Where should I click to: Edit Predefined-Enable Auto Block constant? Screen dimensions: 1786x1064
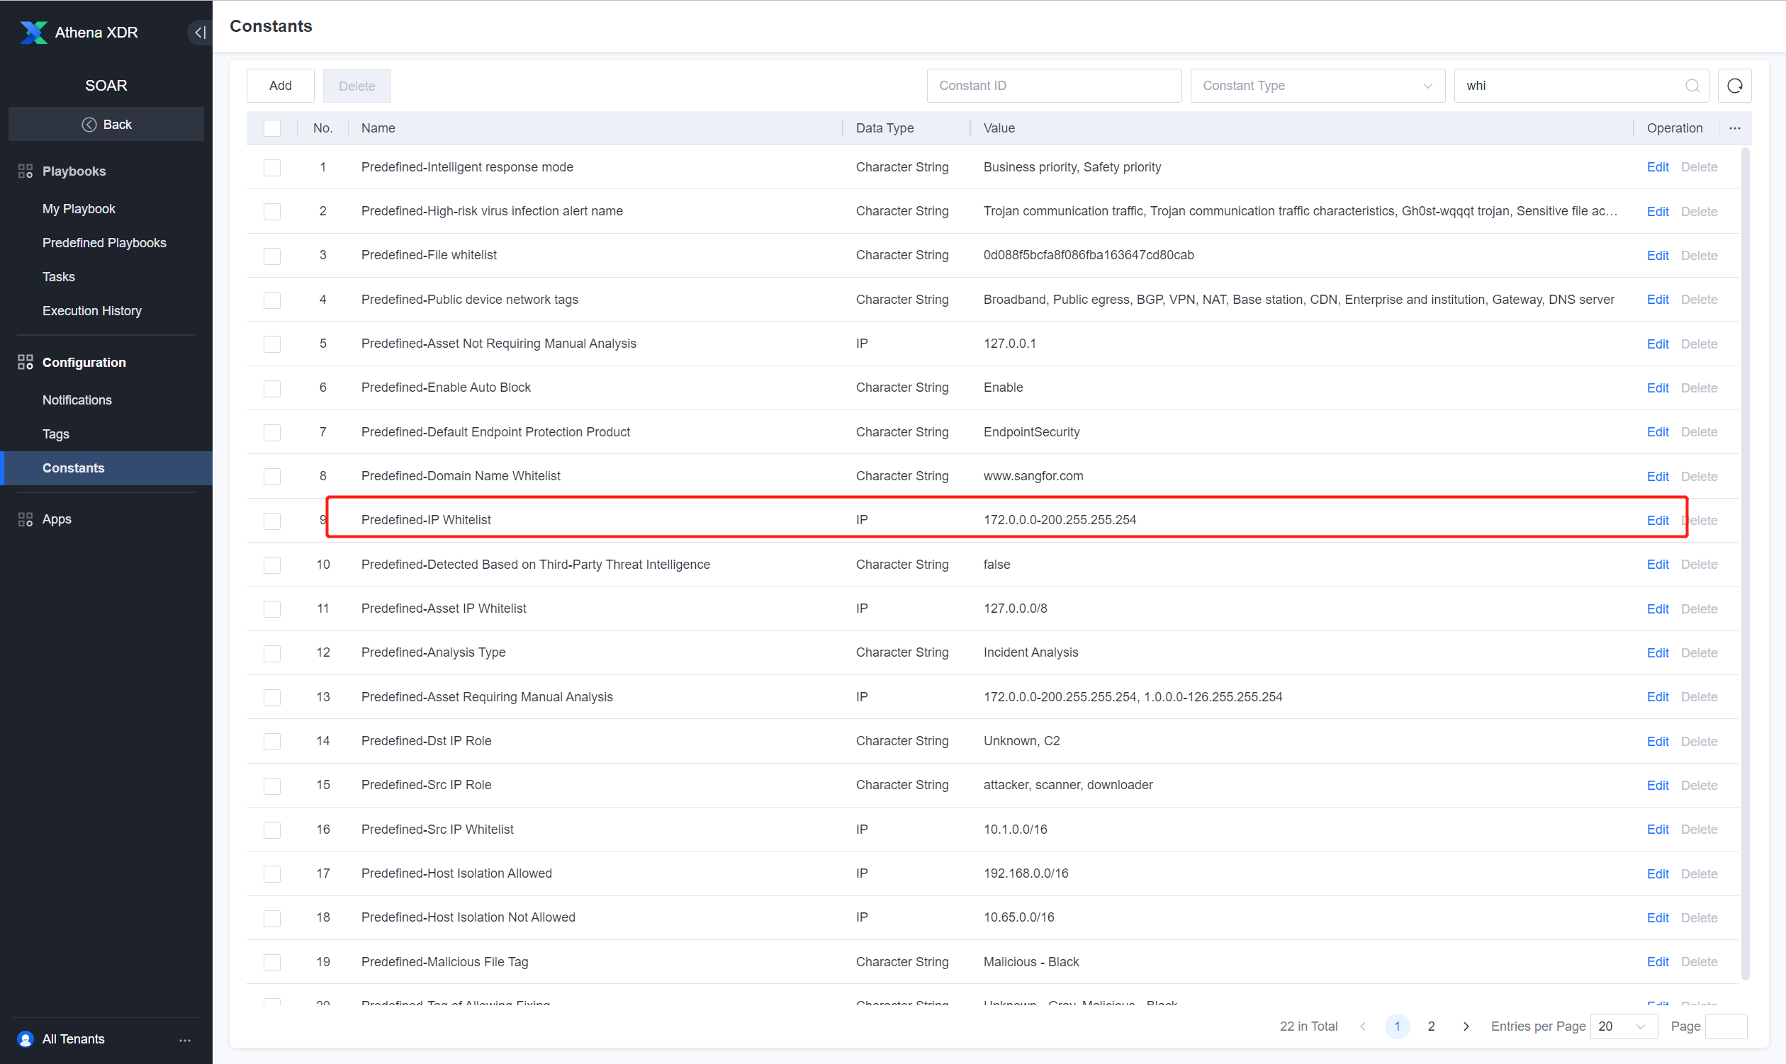pyautogui.click(x=1657, y=388)
